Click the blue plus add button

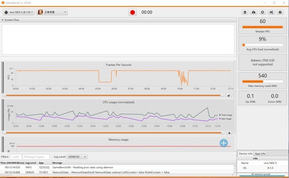[x=224, y=143]
